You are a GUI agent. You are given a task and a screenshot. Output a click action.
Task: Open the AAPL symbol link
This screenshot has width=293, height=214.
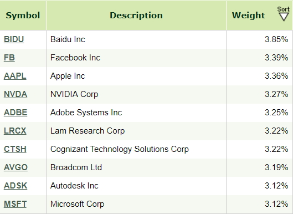15,76
